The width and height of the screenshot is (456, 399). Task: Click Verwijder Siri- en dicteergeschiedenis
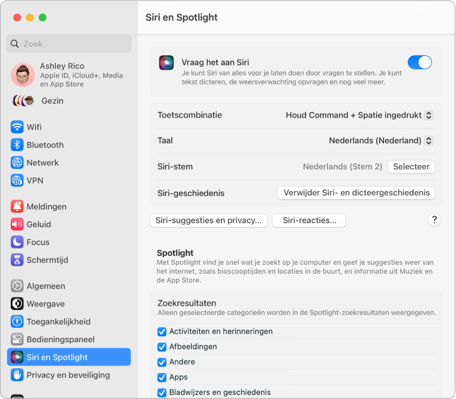click(x=356, y=193)
